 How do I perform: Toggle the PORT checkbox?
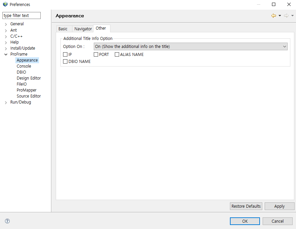(96, 54)
